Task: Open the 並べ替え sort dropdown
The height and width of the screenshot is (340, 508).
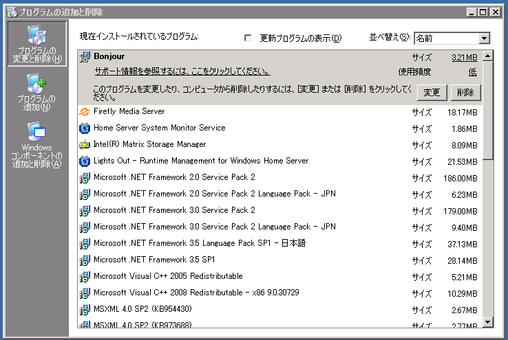Action: click(x=485, y=38)
